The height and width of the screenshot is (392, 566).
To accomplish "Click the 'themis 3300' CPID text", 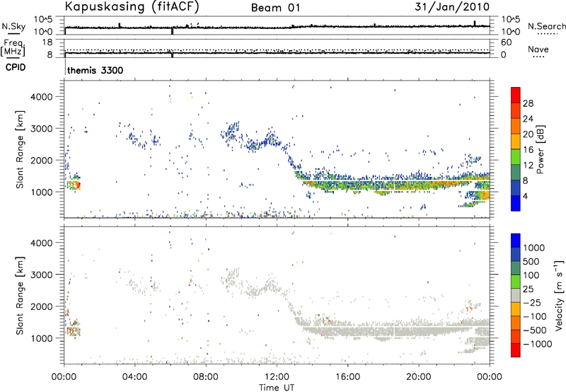I will tap(96, 70).
